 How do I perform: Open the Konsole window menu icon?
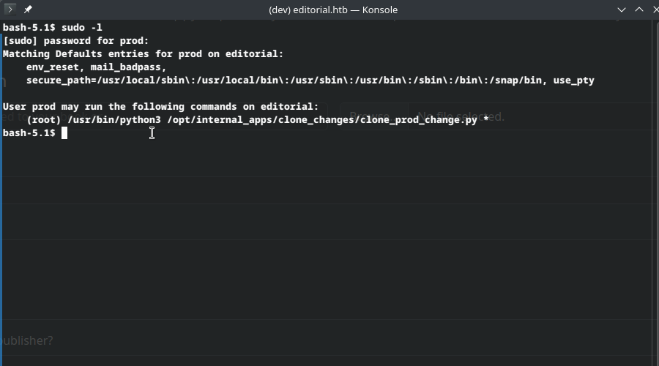click(x=10, y=10)
